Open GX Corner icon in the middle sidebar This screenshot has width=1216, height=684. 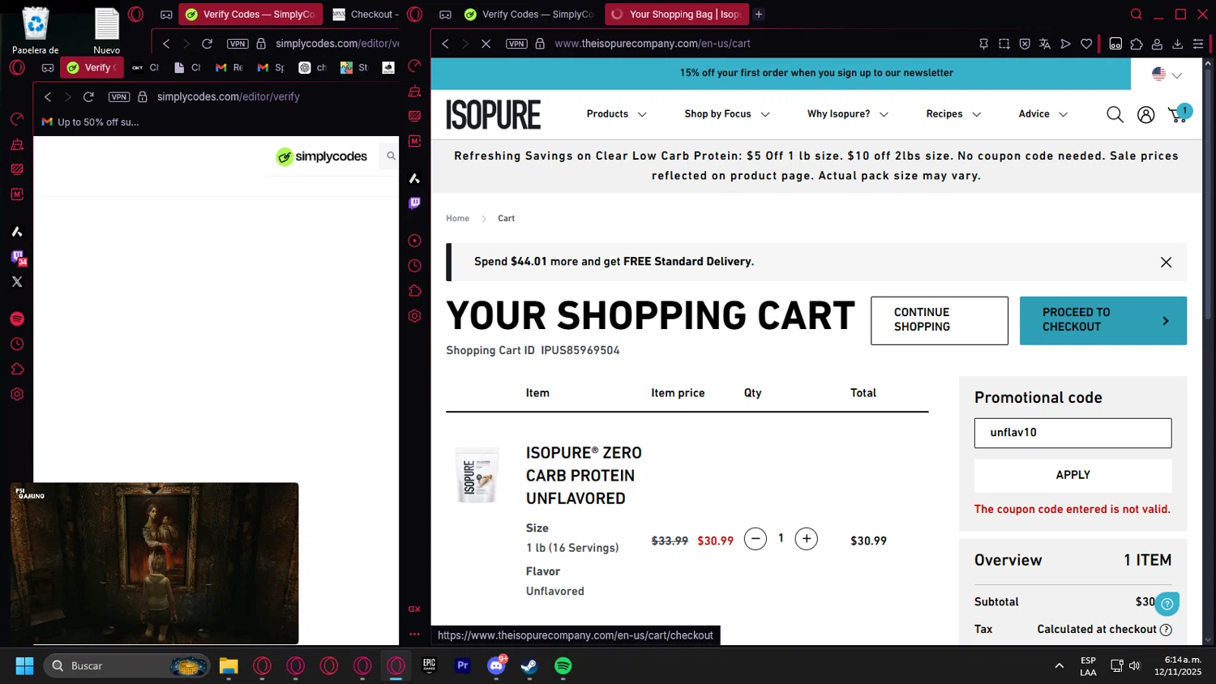414,609
